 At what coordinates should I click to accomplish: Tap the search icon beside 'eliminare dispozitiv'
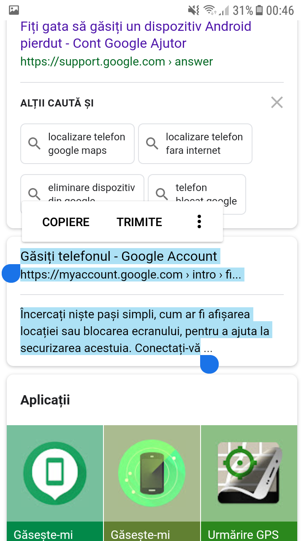35,194
